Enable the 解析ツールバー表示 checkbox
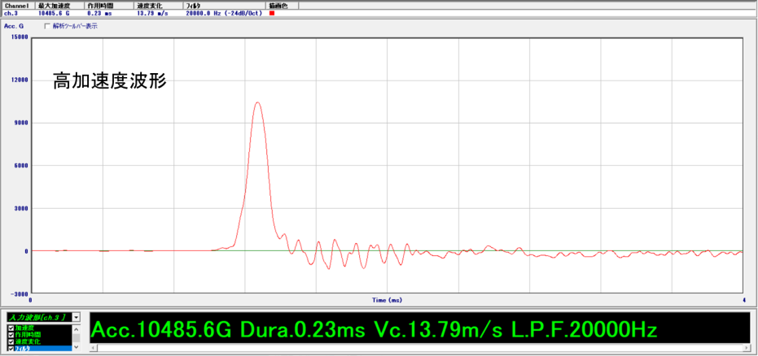758x356 pixels. click(x=46, y=26)
